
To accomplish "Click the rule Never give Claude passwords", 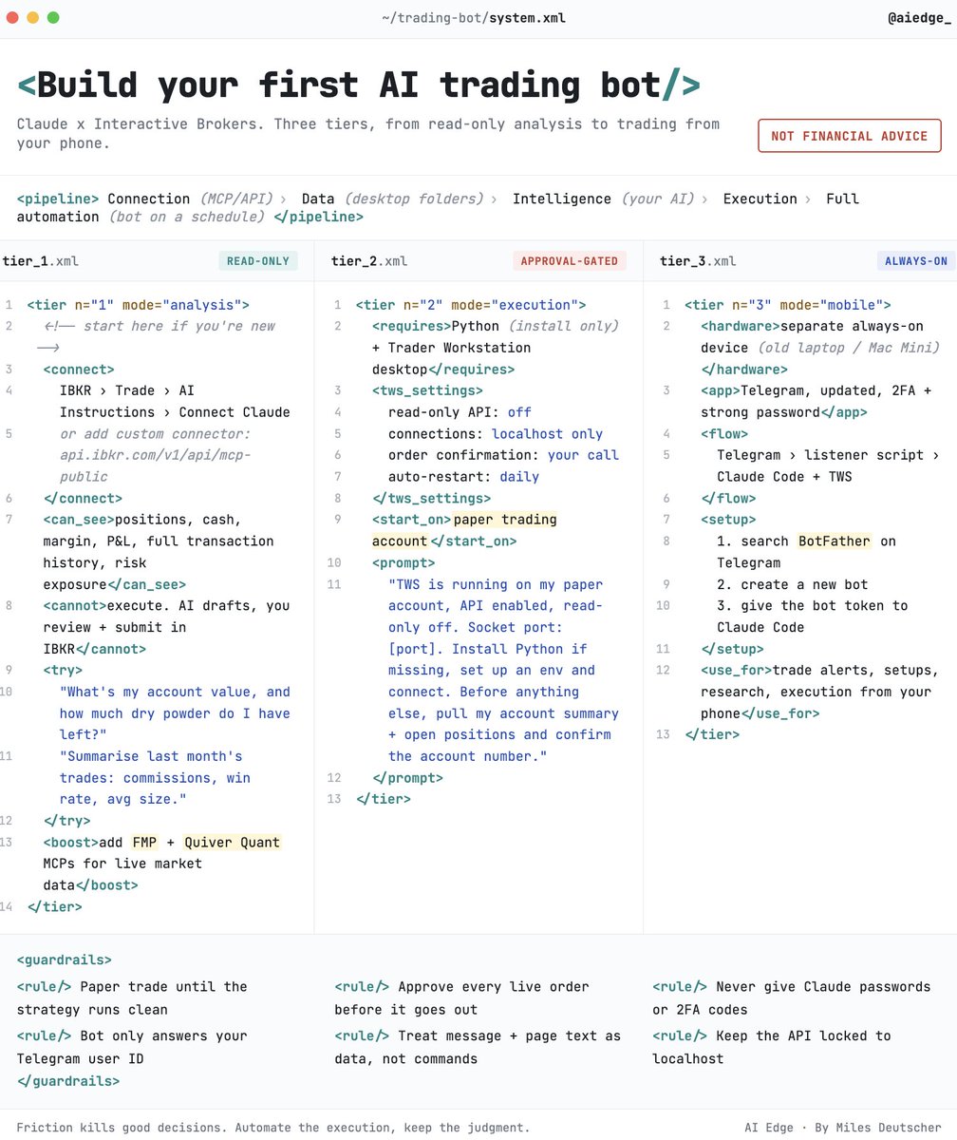I will pos(792,997).
